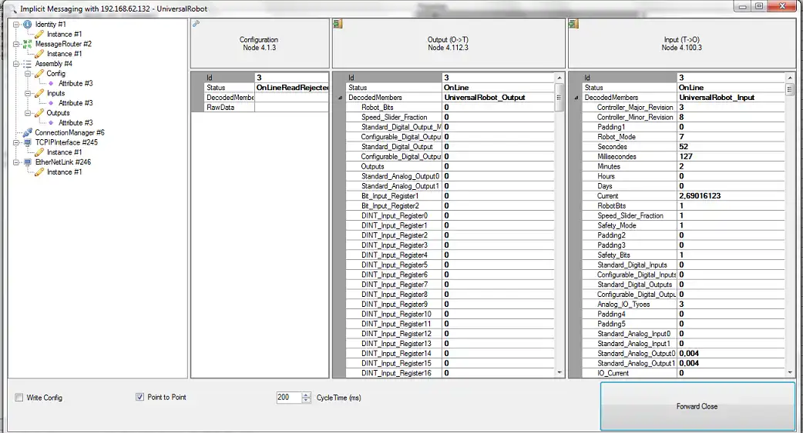Click the Output panel header icon
The image size is (803, 433).
click(x=338, y=24)
